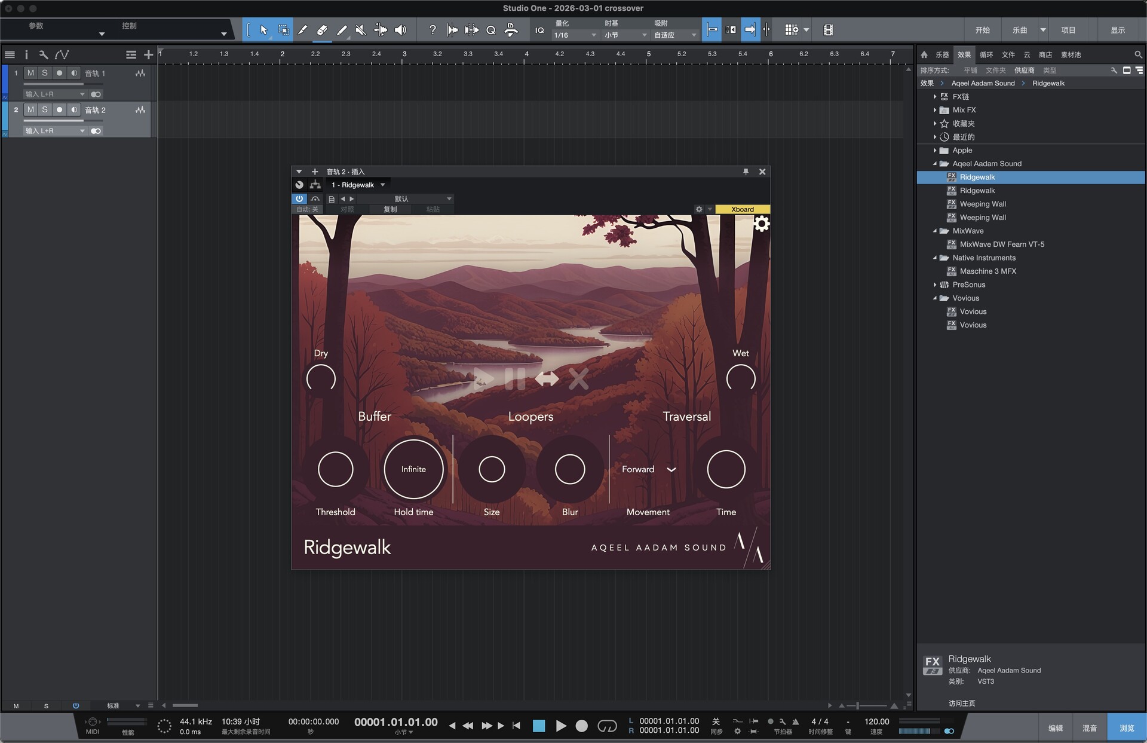Open the 访问主页 link for Ridgewalk
This screenshot has width=1147, height=743.
[962, 704]
